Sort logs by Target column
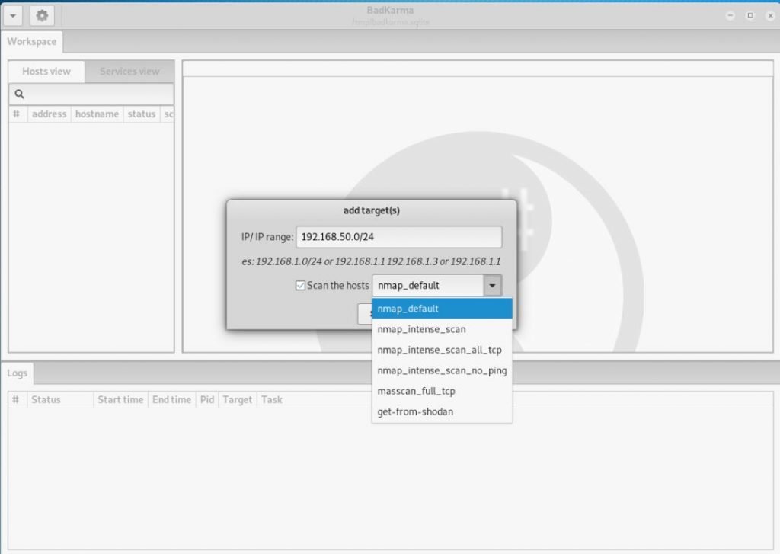This screenshot has height=554, width=780. point(238,400)
